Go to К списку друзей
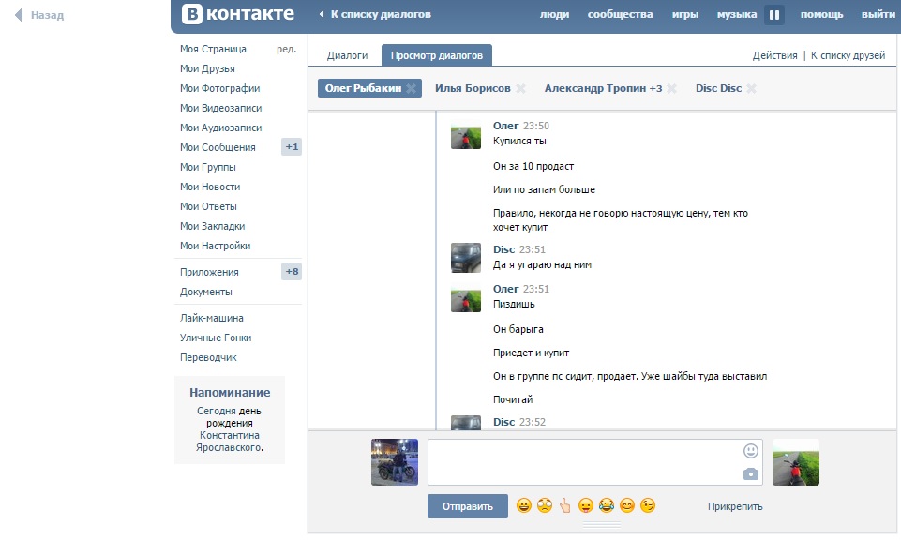 point(848,55)
